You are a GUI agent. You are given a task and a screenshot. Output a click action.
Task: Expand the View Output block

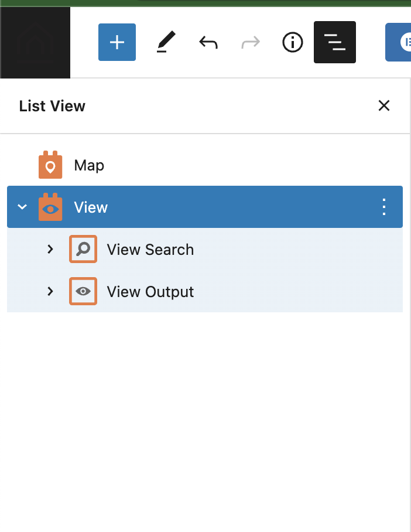tap(50, 291)
